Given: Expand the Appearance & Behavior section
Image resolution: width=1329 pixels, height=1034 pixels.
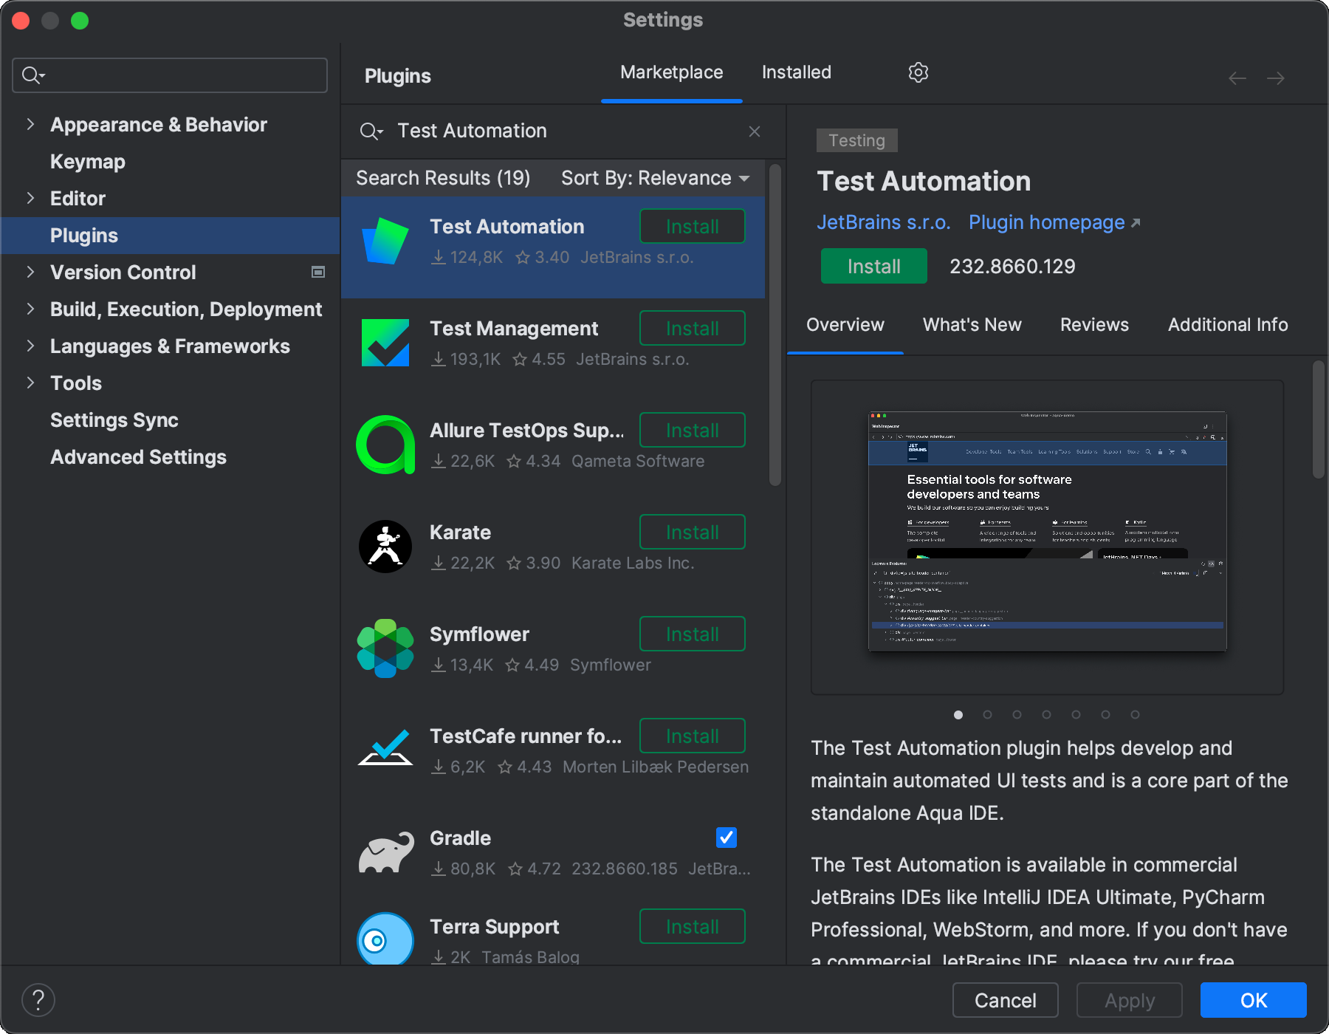Looking at the screenshot, I should click(30, 124).
